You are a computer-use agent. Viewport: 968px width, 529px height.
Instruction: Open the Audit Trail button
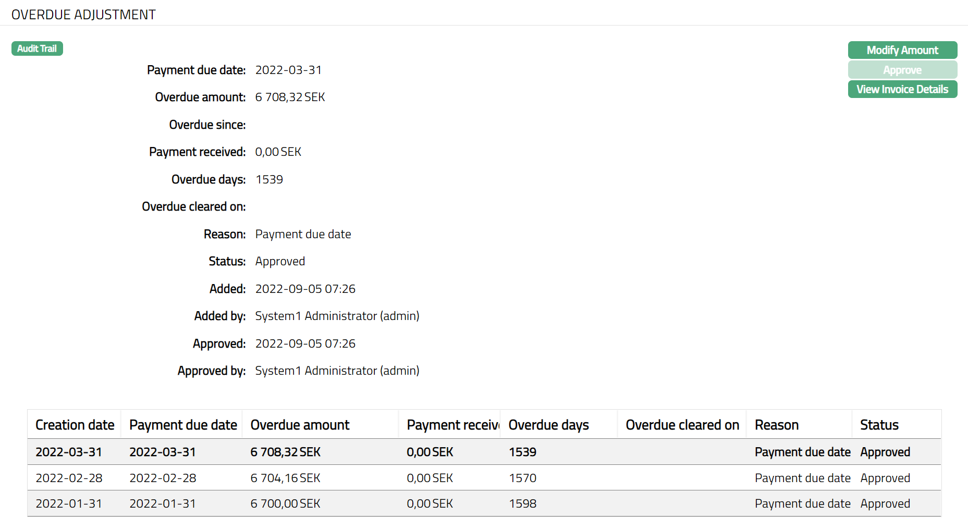[x=37, y=48]
